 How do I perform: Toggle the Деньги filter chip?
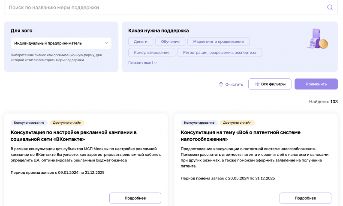[x=141, y=42]
